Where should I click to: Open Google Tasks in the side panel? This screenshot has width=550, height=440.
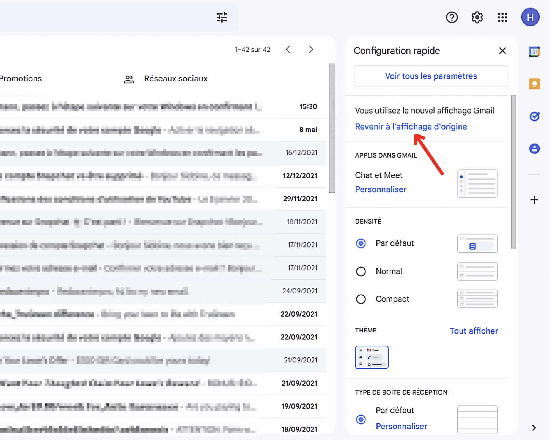[x=534, y=116]
